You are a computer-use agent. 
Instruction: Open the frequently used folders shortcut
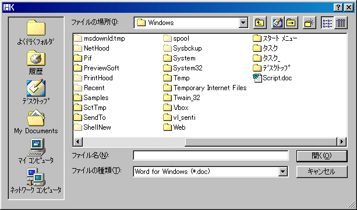coord(36,33)
